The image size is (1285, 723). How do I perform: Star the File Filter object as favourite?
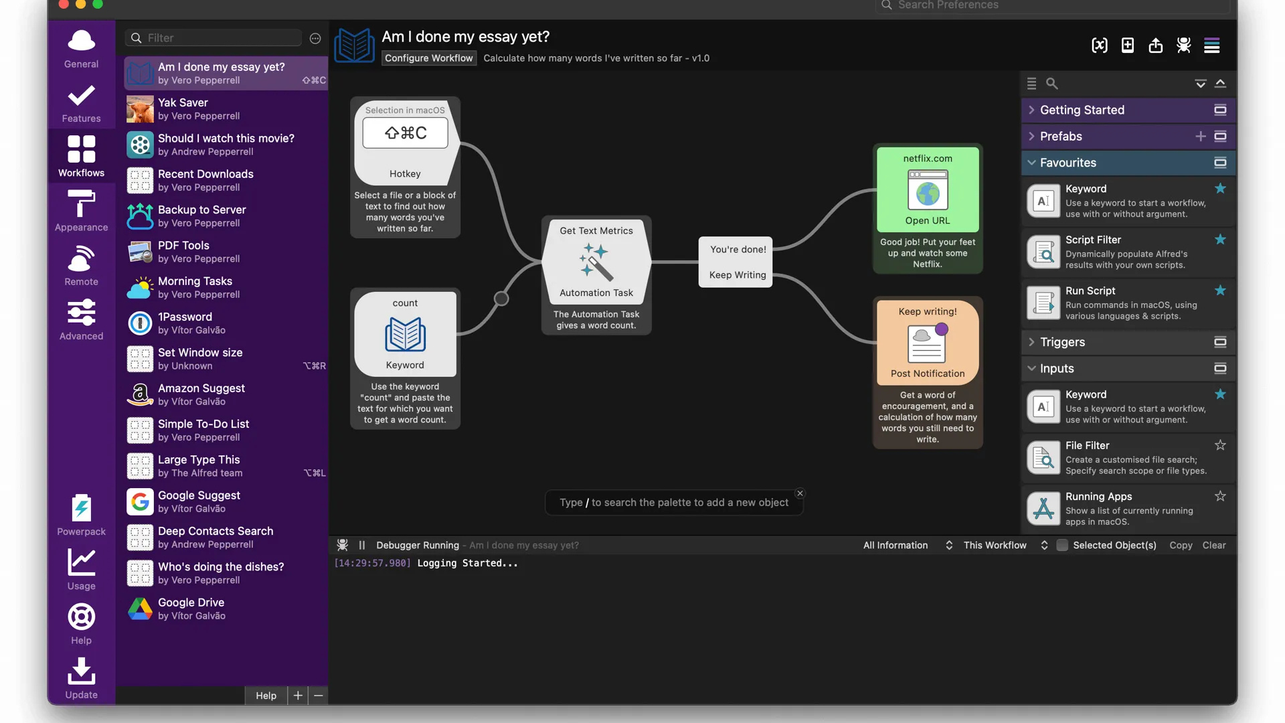1220,445
